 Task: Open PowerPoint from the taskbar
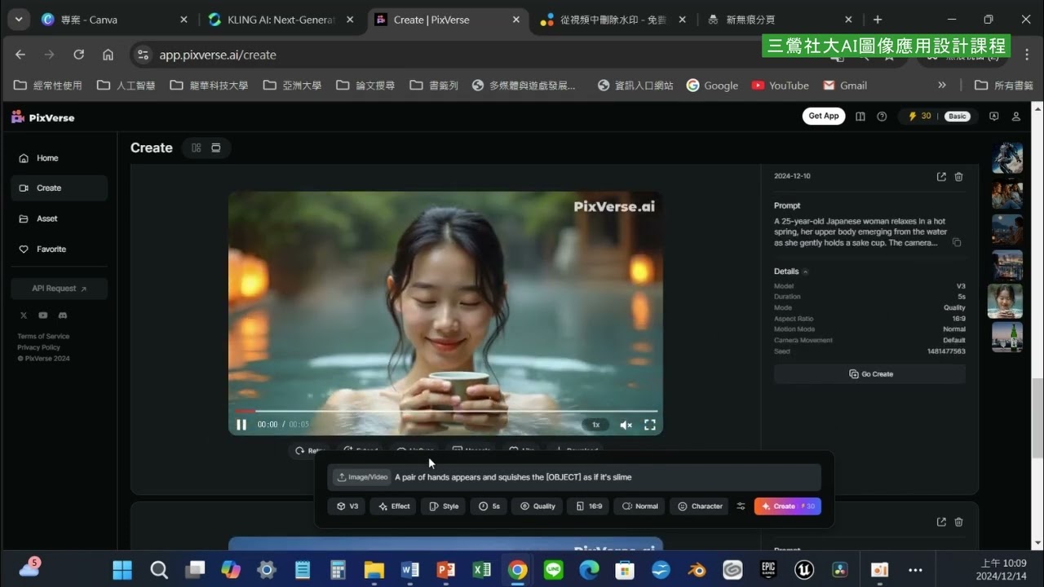[446, 569]
